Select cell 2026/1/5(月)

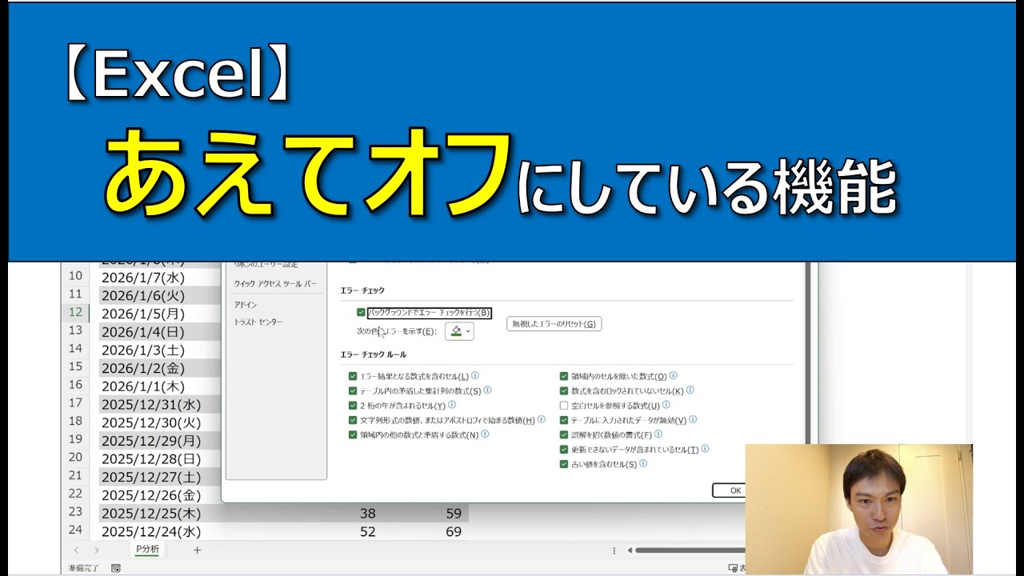click(x=160, y=314)
